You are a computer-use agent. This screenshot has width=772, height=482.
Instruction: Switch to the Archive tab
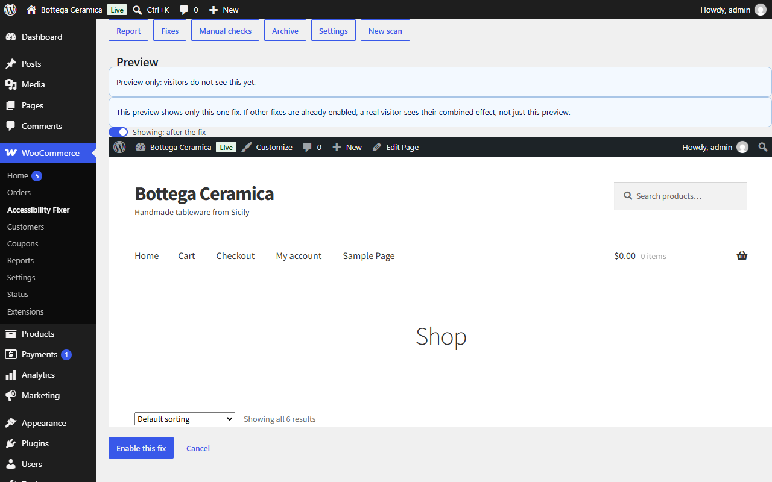point(285,31)
